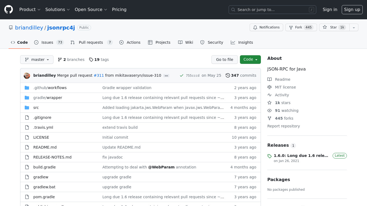This screenshot has height=206, width=367.
Task: Click the .gitignore file icon
Action: pyautogui.click(x=27, y=117)
